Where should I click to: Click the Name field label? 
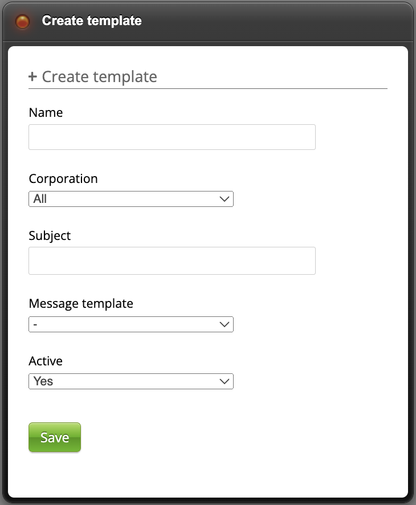point(46,113)
